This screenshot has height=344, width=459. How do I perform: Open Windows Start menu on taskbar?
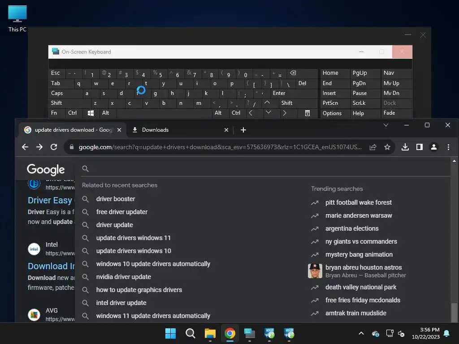pos(171,333)
